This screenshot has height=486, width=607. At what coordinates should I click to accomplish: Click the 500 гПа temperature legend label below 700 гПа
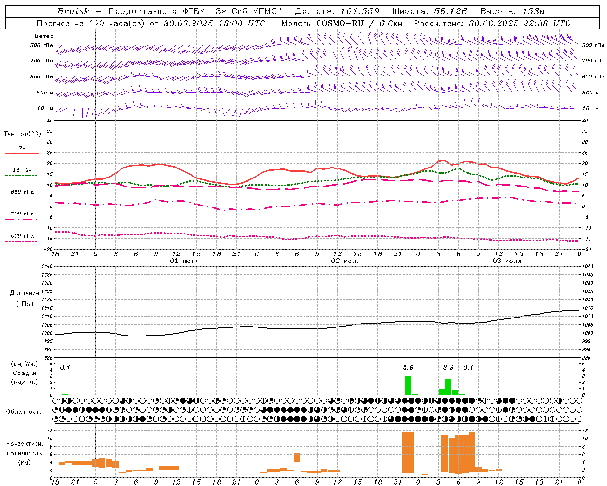tap(22, 236)
